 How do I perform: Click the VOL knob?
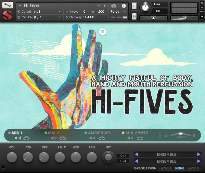(x=12, y=157)
